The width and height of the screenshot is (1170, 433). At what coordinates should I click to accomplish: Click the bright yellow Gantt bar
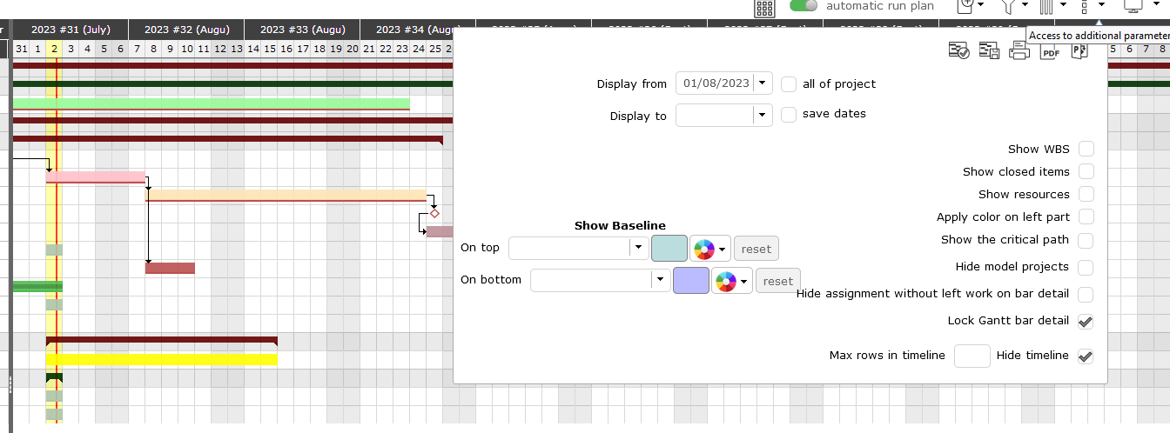coord(162,359)
